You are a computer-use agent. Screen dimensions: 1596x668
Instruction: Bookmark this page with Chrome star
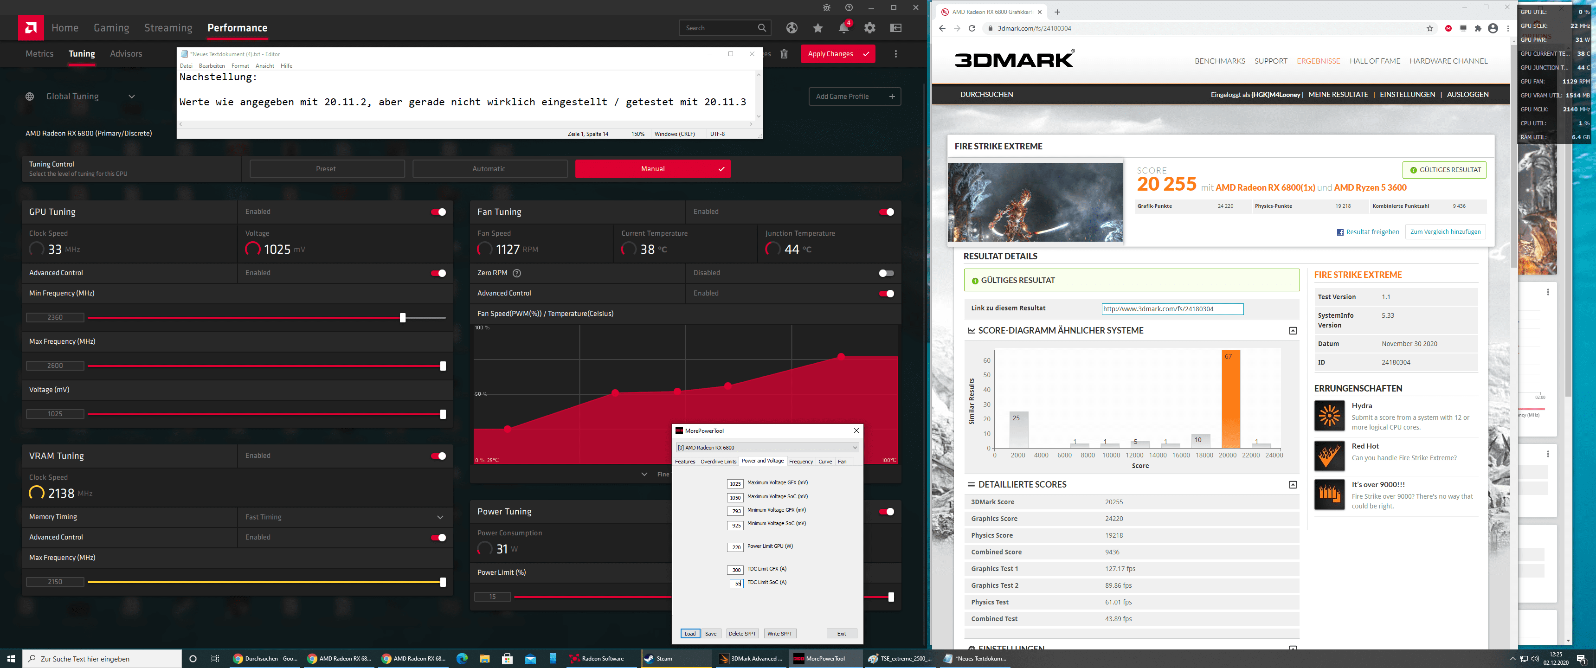[x=1429, y=28]
